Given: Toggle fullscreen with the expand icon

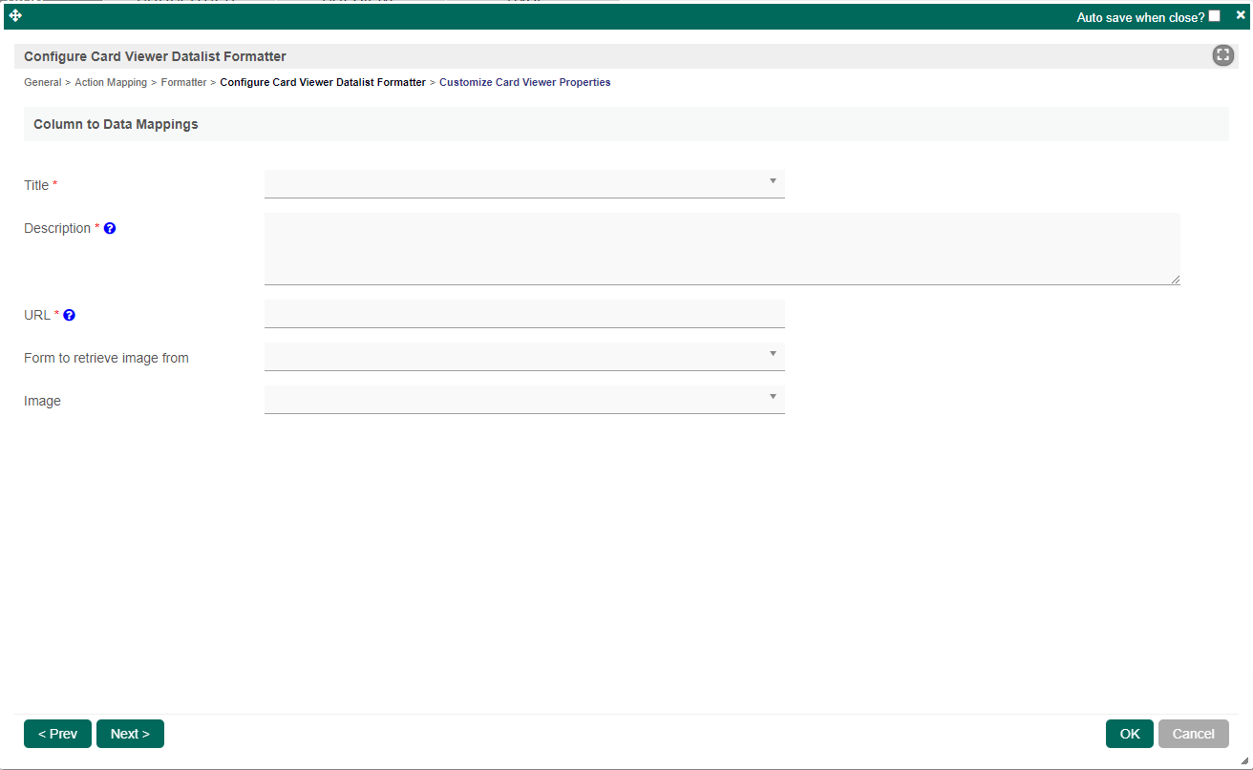Looking at the screenshot, I should coord(1223,55).
